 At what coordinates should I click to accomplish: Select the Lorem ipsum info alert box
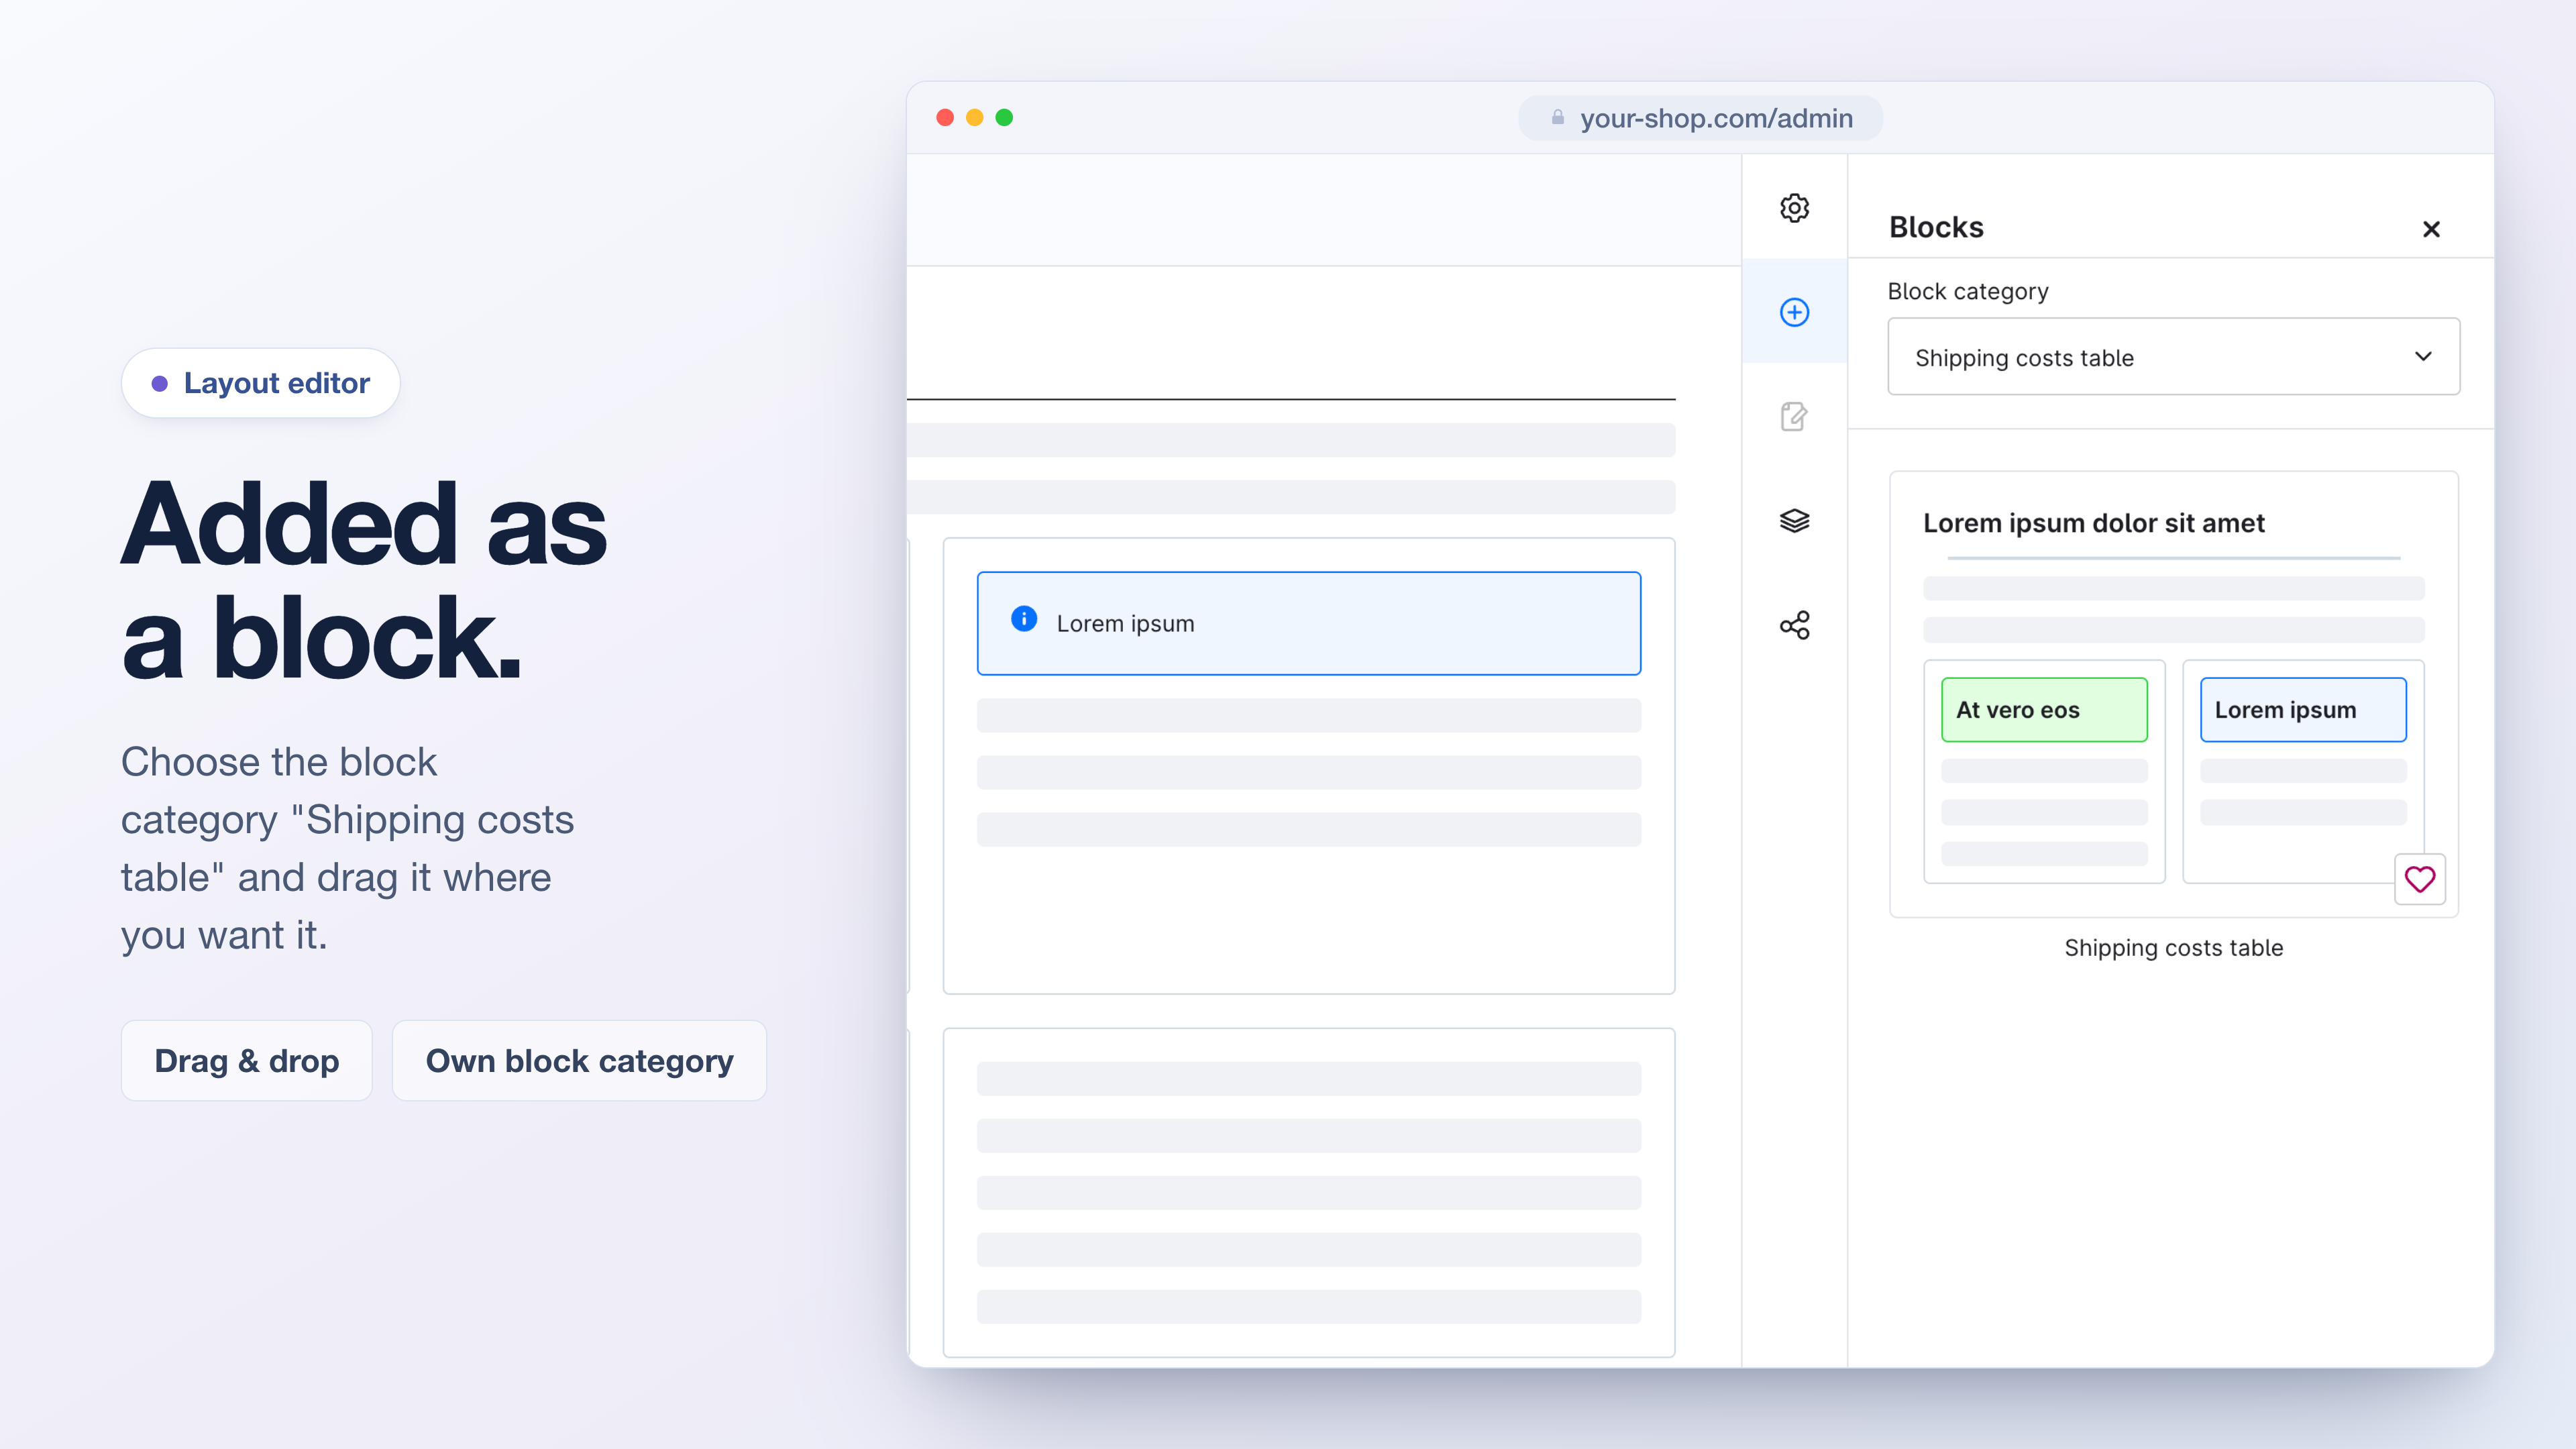point(1308,623)
